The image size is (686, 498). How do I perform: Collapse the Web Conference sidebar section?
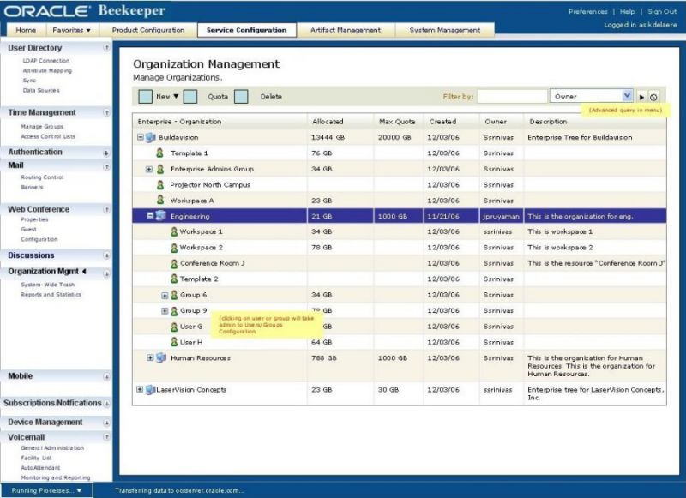click(106, 210)
